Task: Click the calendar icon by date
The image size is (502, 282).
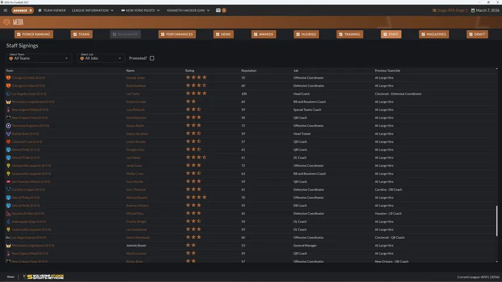Action: [473, 10]
